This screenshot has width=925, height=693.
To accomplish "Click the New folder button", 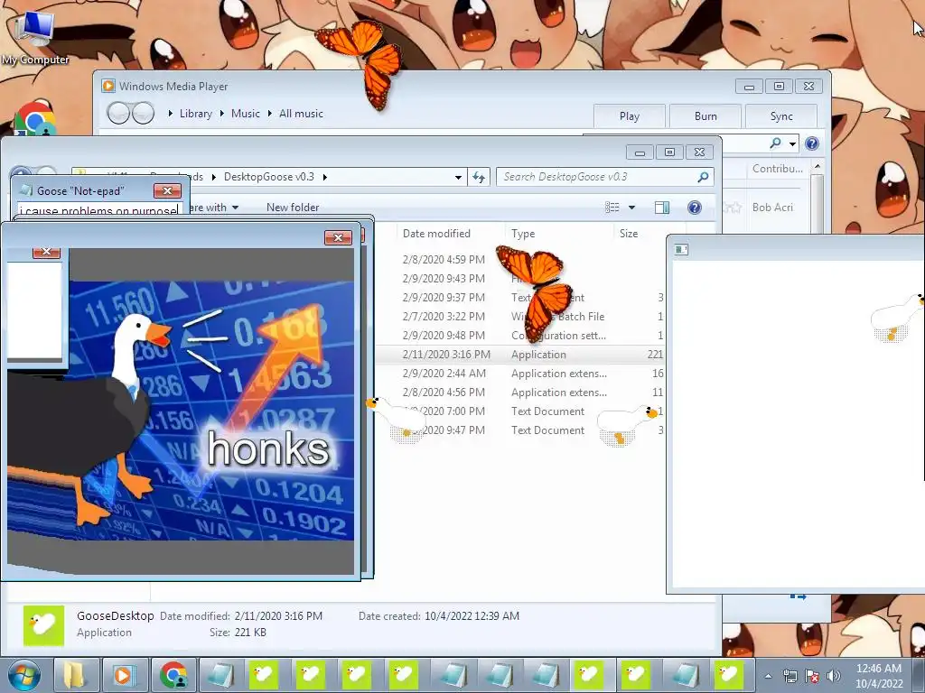I will coord(293,208).
